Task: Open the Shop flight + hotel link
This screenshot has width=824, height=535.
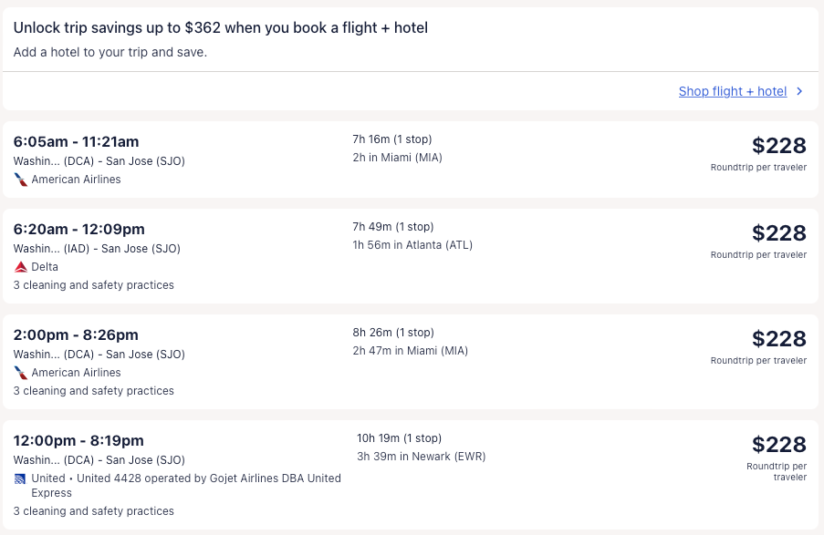Action: [x=732, y=91]
